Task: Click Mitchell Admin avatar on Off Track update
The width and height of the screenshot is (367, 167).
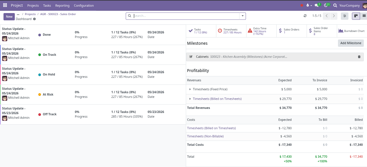Action: pos(5,118)
